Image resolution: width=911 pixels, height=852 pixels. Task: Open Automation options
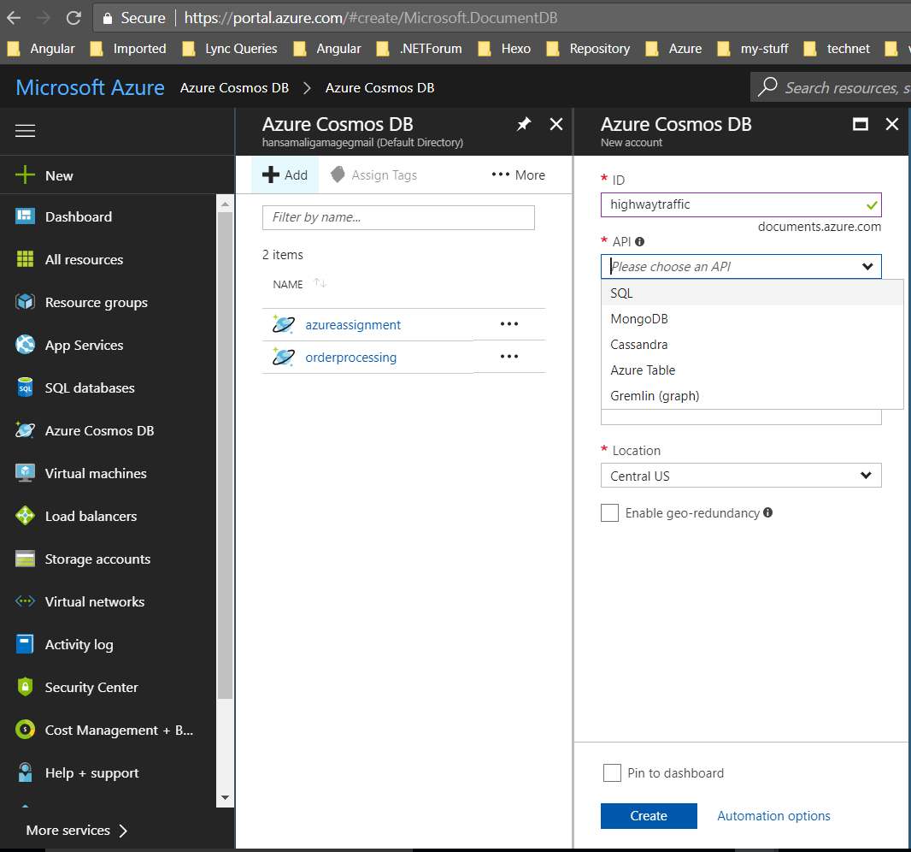[x=773, y=815]
